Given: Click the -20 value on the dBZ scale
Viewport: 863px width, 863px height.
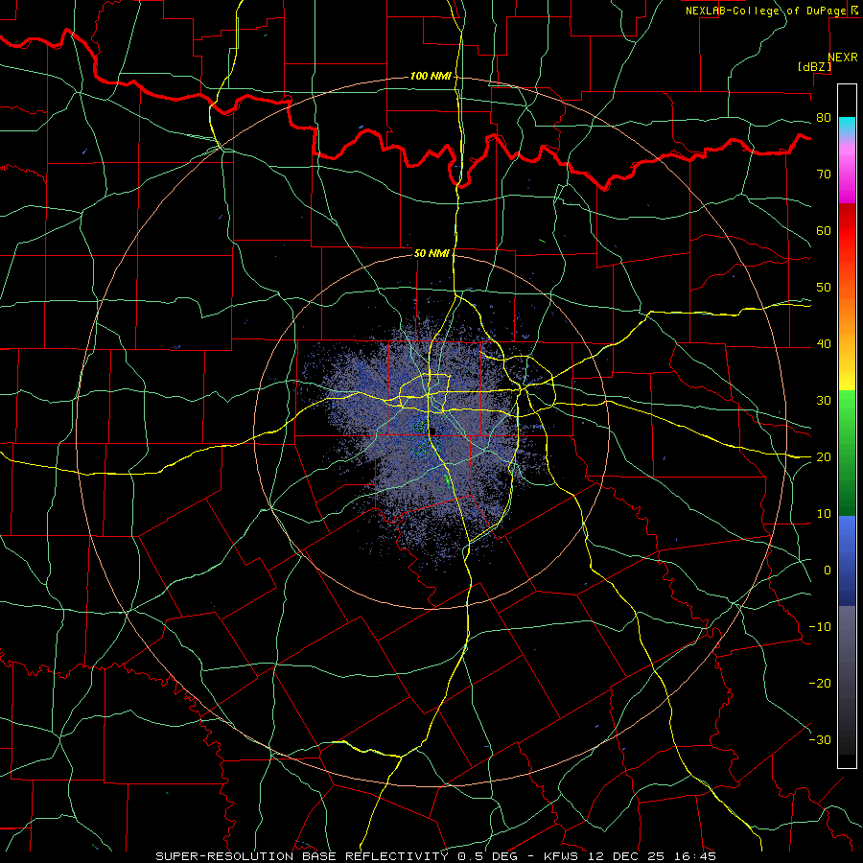Looking at the screenshot, I should 820,684.
